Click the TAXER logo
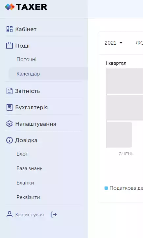This screenshot has height=238, width=143. click(26, 7)
